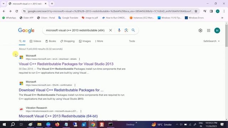228x128 pixels.
Task: Expand the More search filters menu
Action: pos(99,41)
